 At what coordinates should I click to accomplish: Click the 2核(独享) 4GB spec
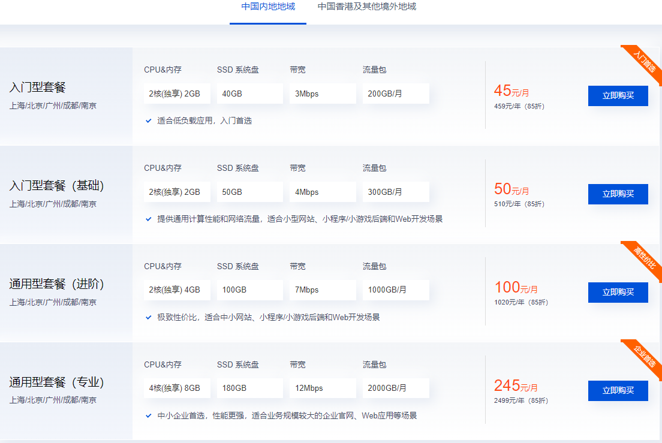tap(177, 290)
